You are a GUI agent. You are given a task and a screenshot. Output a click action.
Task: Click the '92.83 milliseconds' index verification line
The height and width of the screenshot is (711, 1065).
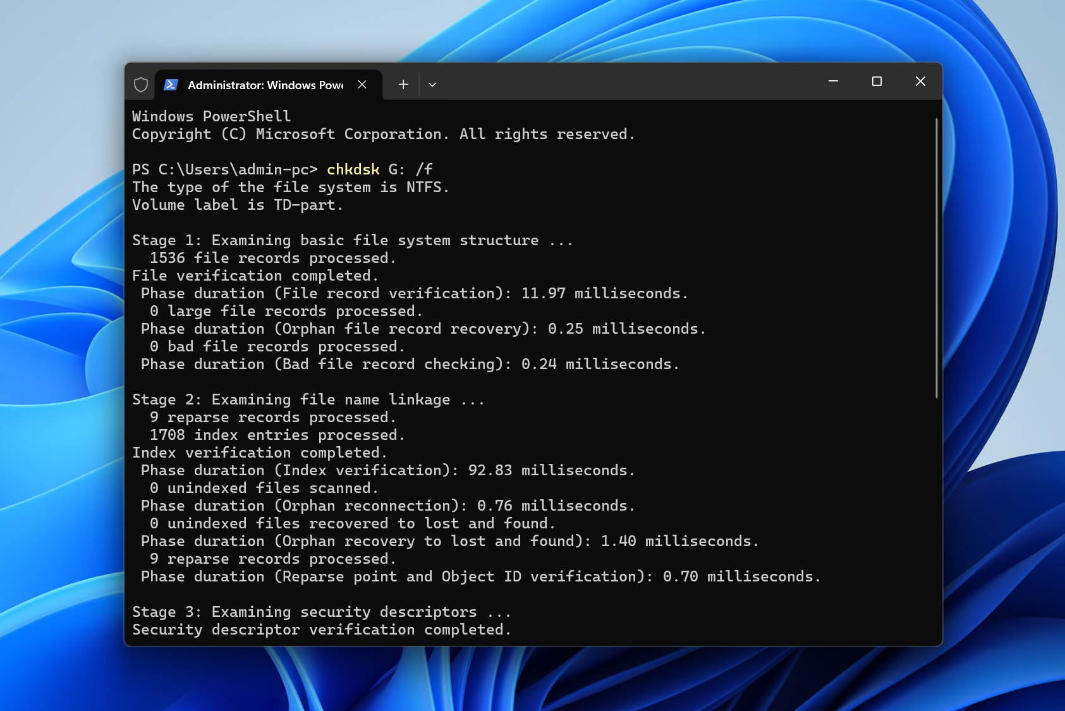pyautogui.click(x=387, y=470)
